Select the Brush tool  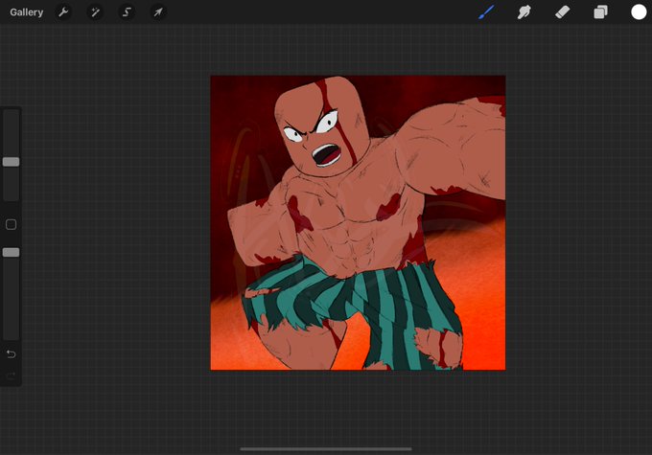[x=486, y=12]
